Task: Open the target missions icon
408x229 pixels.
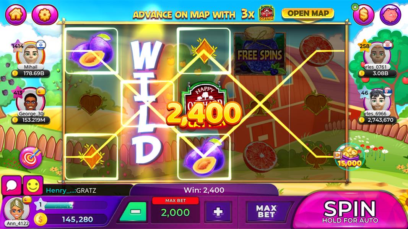Action: click(31, 158)
